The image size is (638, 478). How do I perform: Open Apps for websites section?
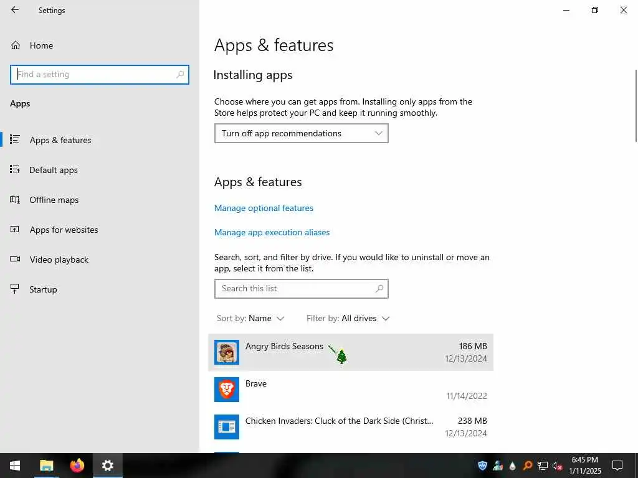coord(99,230)
